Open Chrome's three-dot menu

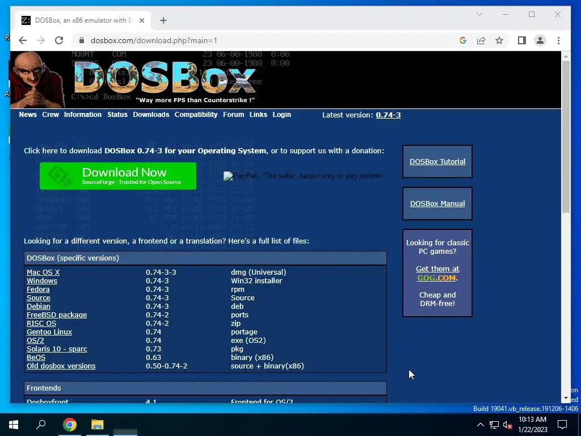coord(558,40)
